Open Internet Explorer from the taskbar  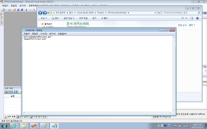tap(14, 126)
